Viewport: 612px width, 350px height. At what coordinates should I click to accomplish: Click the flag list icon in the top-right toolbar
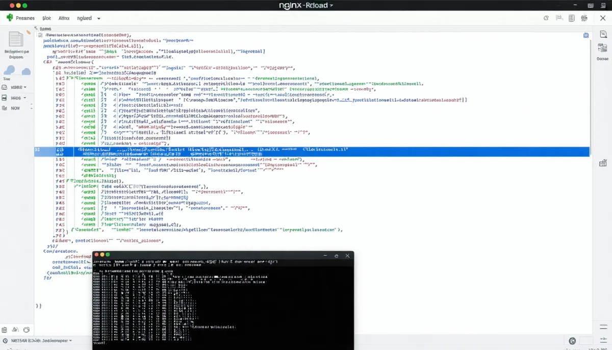coord(559,18)
